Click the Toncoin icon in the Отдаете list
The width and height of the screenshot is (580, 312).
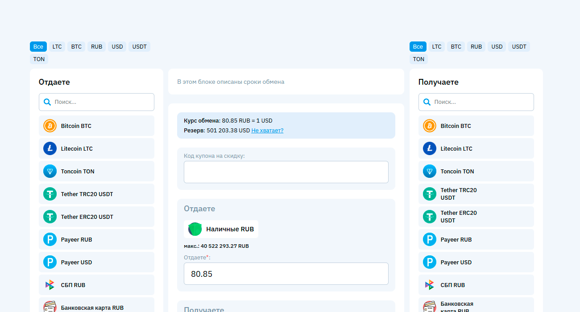50,172
